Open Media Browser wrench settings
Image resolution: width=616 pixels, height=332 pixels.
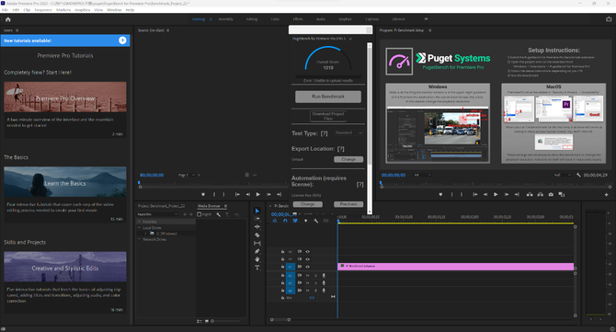coord(219,214)
